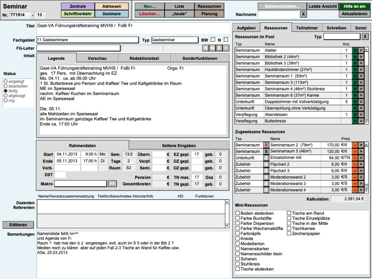Clear Nachname search with X button
This screenshot has width=372, height=279.
pyautogui.click(x=303, y=14)
